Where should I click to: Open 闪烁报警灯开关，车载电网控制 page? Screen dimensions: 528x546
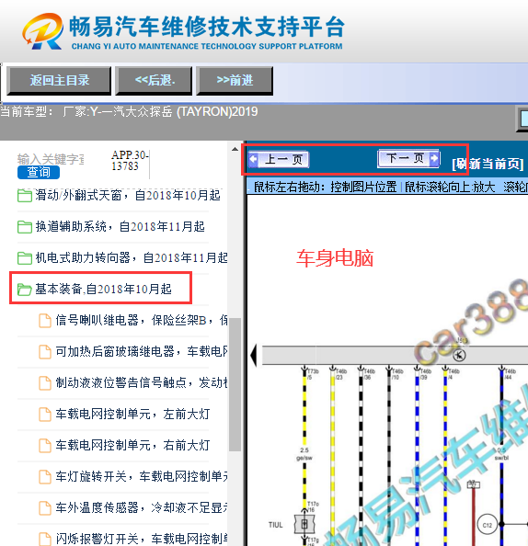(x=142, y=539)
